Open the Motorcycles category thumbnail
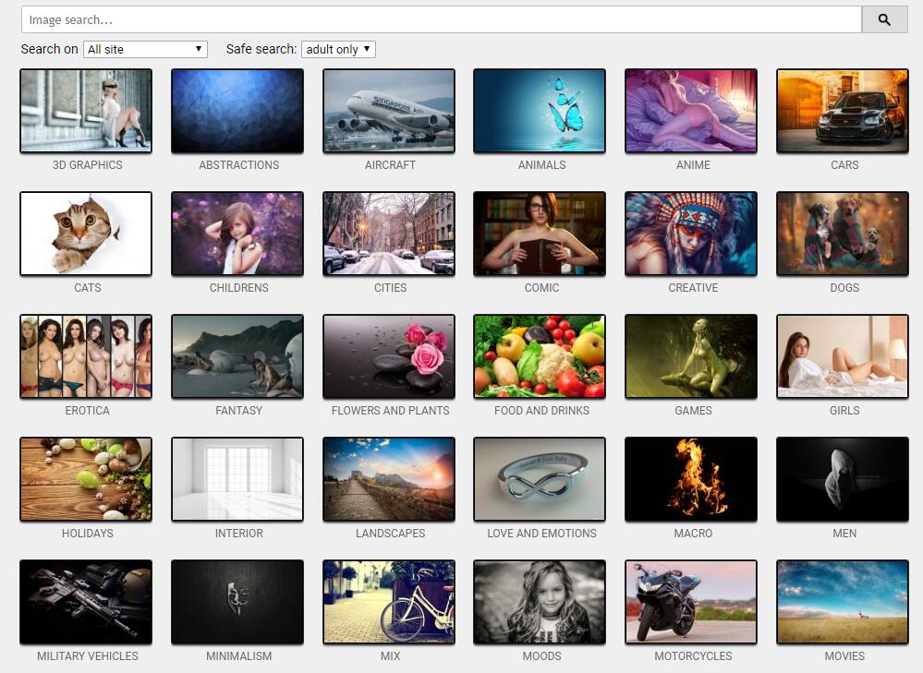Screen dimensions: 923x673 tap(691, 602)
